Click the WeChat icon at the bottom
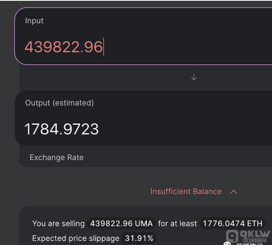Viewport: 272px width, 245px height. pyautogui.click(x=228, y=243)
